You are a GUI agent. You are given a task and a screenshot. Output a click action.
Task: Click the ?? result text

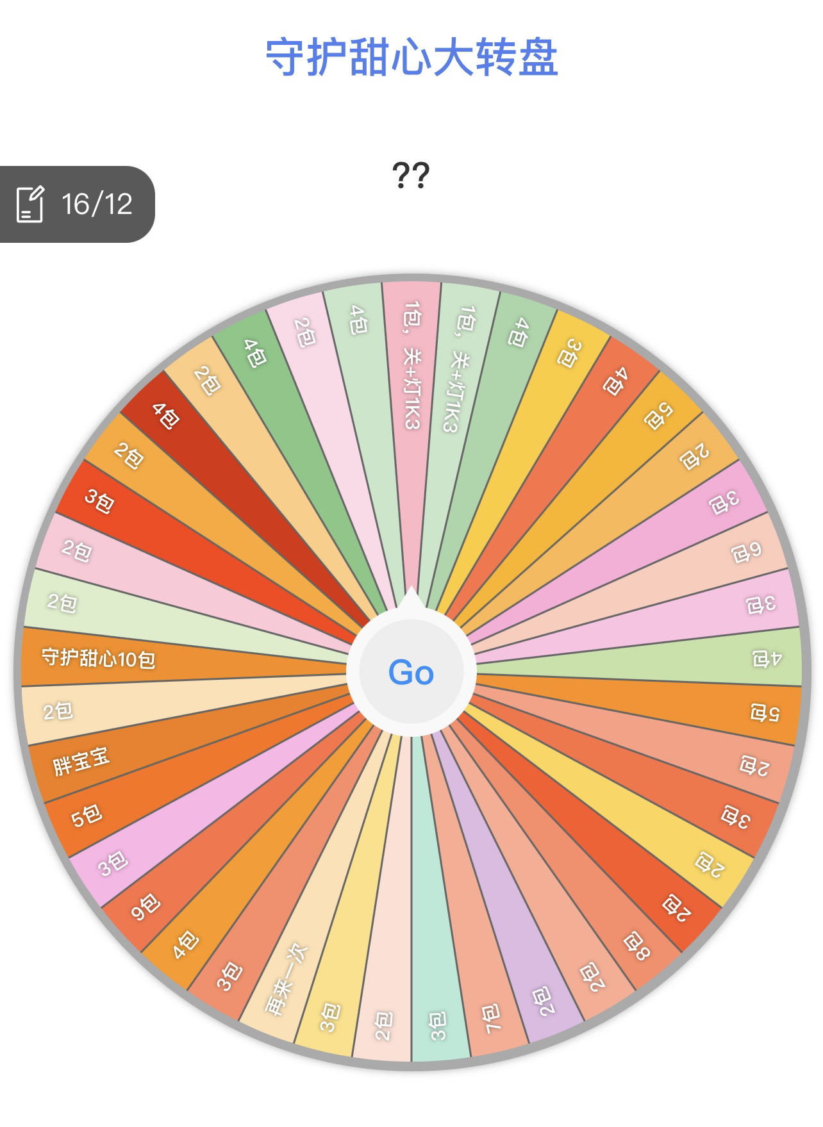pyautogui.click(x=411, y=175)
